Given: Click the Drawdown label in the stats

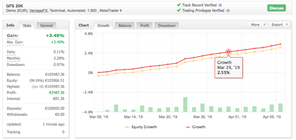Looking at the screenshot, I should pyautogui.click(x=16, y=65).
